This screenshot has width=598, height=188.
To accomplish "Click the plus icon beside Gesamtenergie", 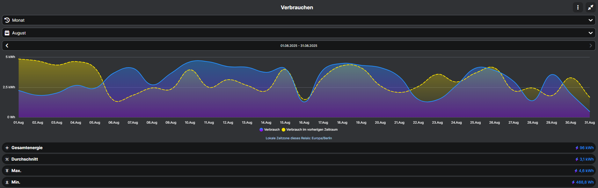I will 7,148.
